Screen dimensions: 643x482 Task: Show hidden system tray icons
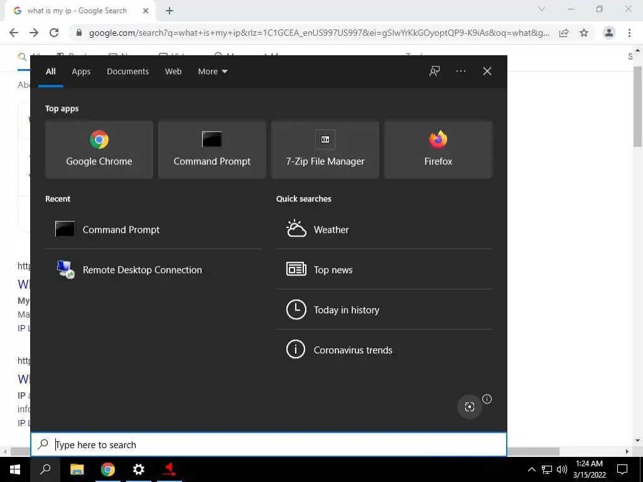[x=531, y=469]
